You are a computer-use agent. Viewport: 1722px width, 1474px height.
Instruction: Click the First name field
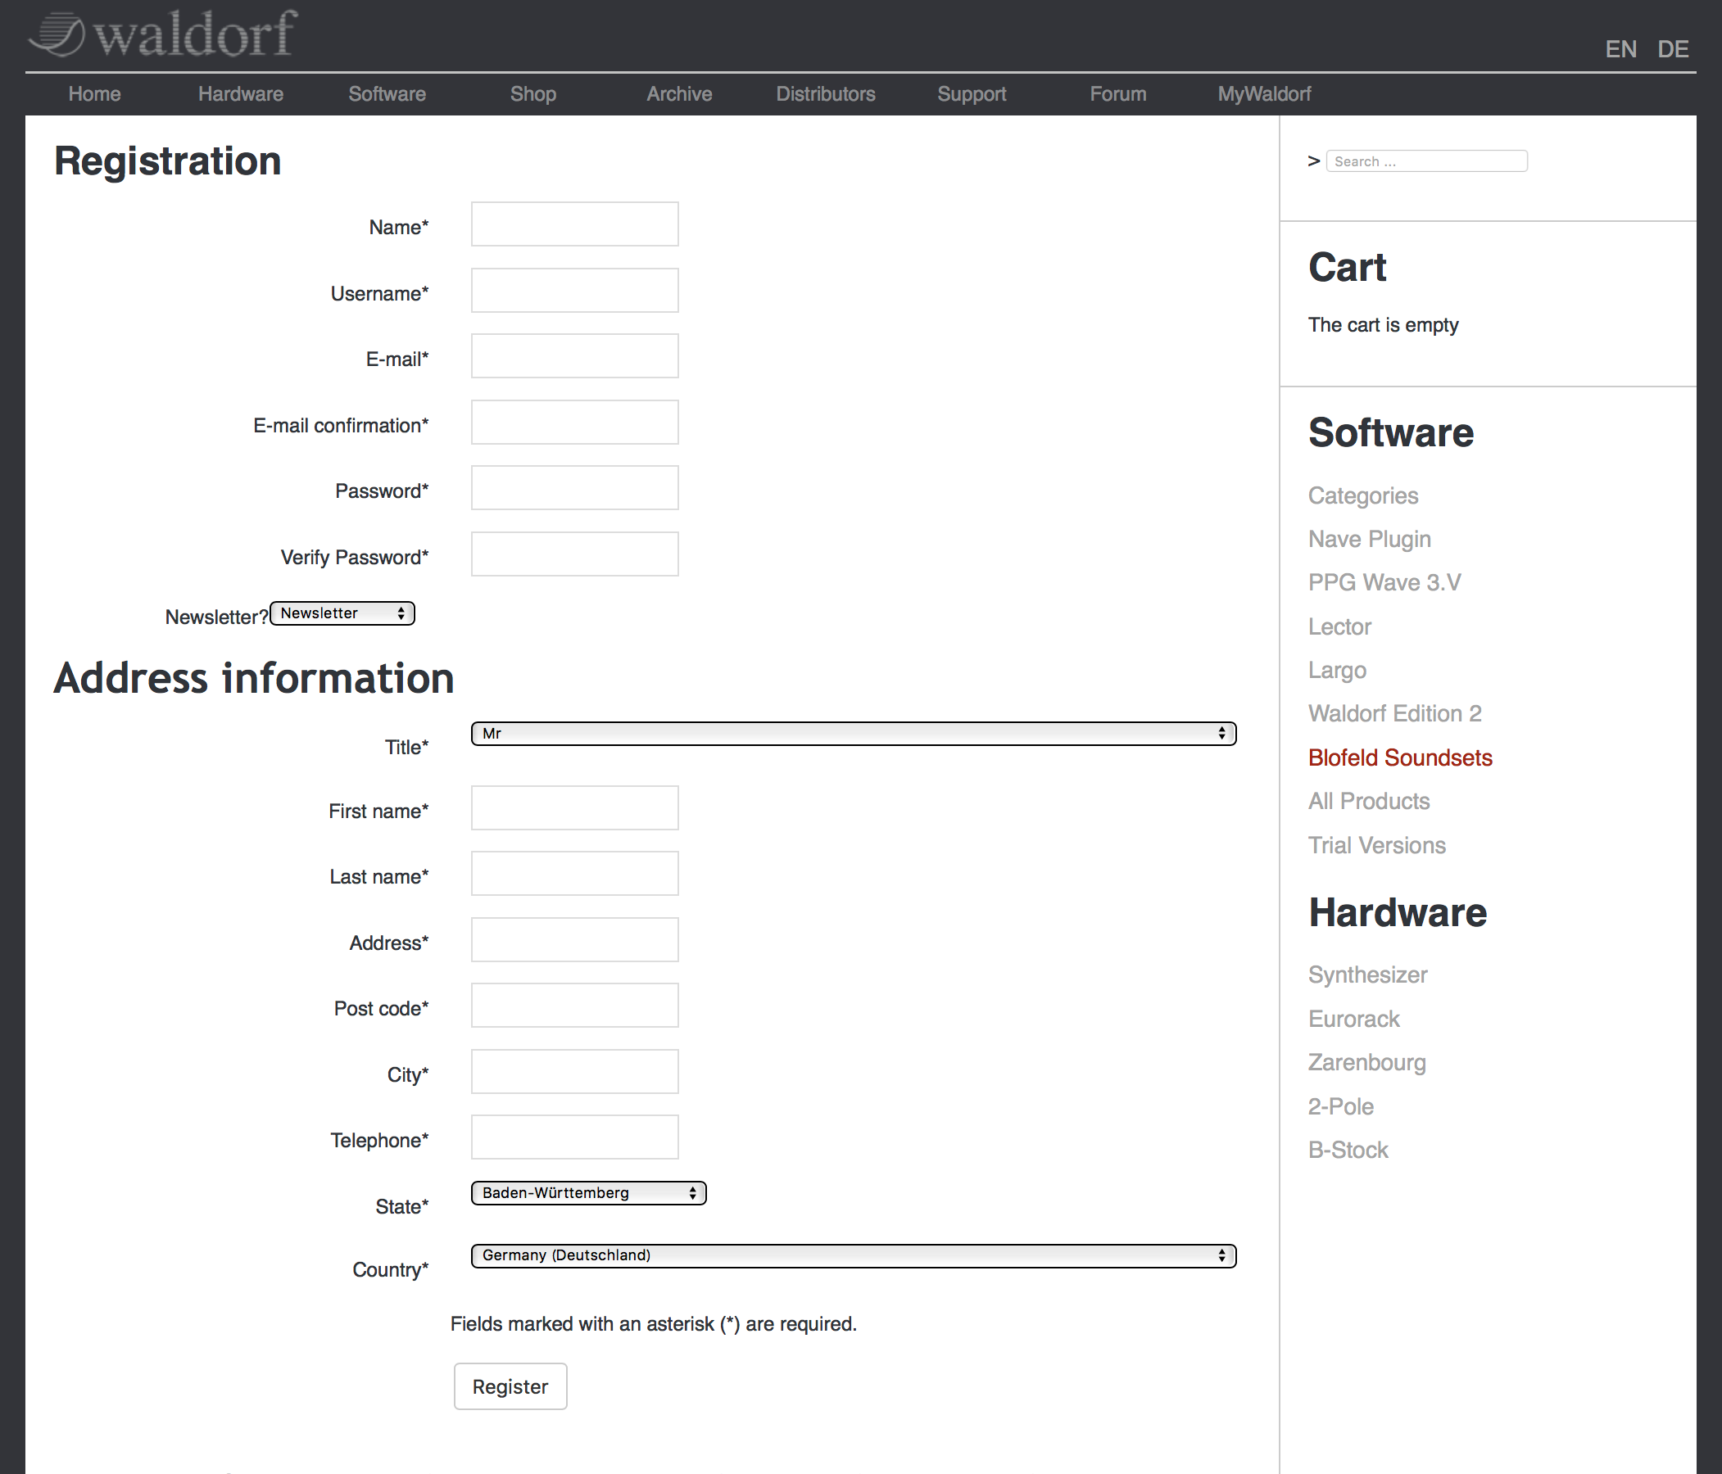pyautogui.click(x=574, y=807)
